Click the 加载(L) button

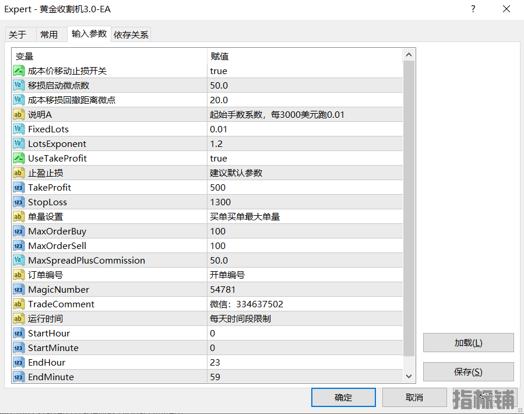[468, 342]
